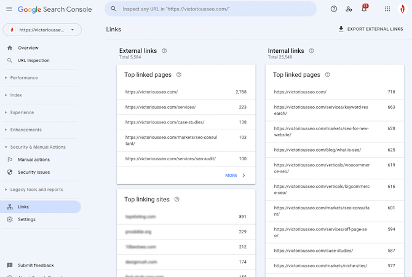Viewport: 412px width, 277px height.
Task: Open external row services/seo-audit/ with 100
Action: coord(186,158)
